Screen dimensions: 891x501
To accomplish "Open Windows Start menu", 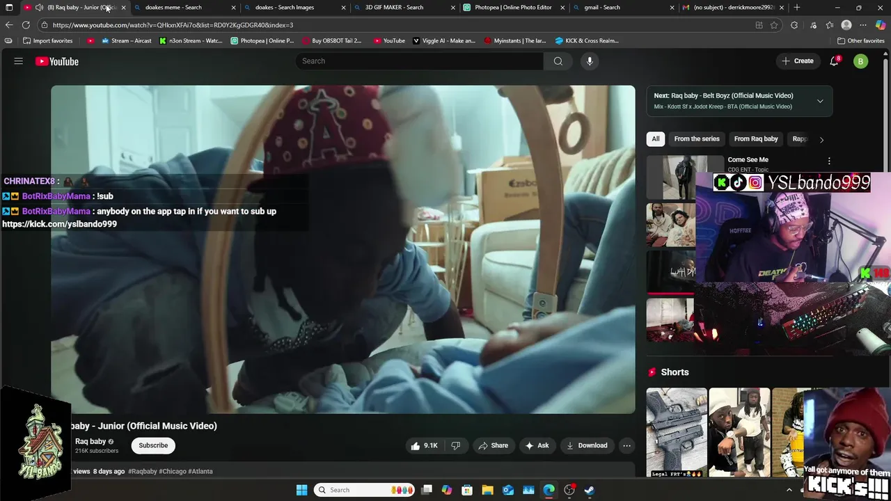I will 301,490.
